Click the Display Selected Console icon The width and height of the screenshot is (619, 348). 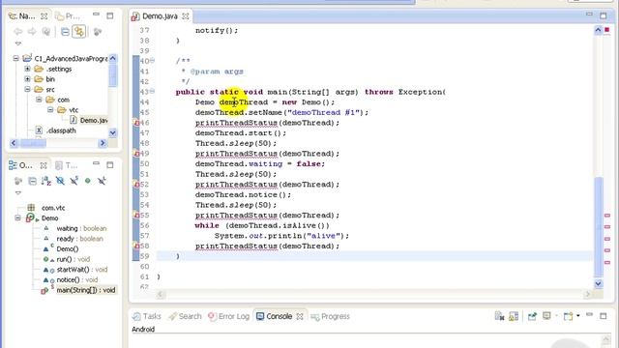tap(546, 316)
